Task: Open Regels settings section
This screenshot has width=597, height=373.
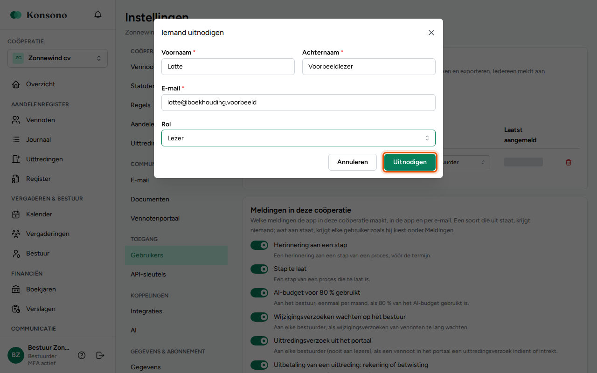Action: point(139,105)
